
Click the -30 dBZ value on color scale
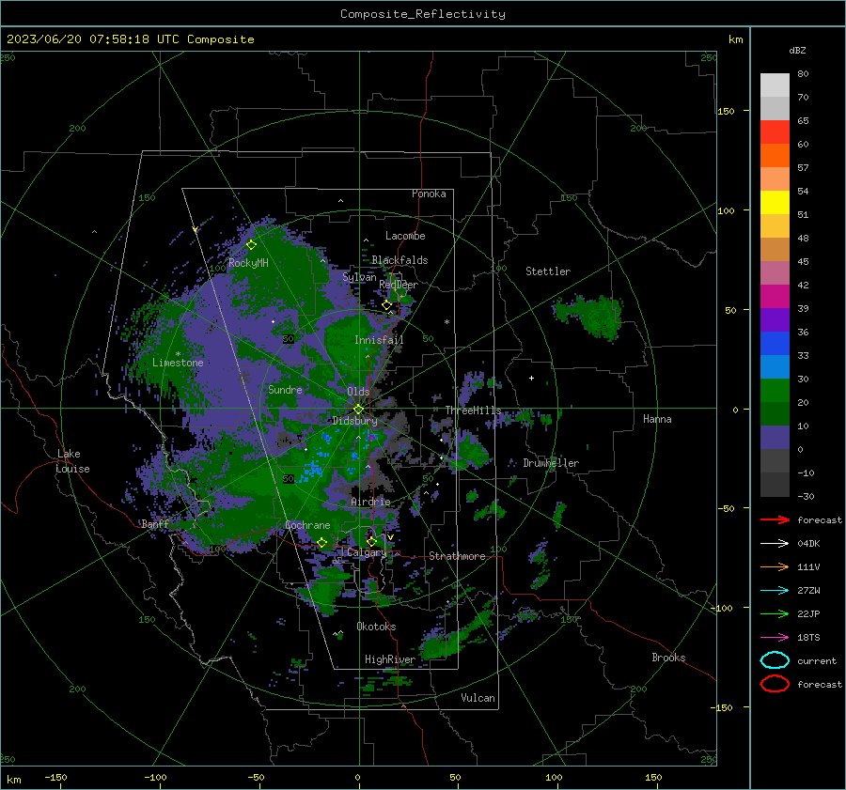[806, 496]
